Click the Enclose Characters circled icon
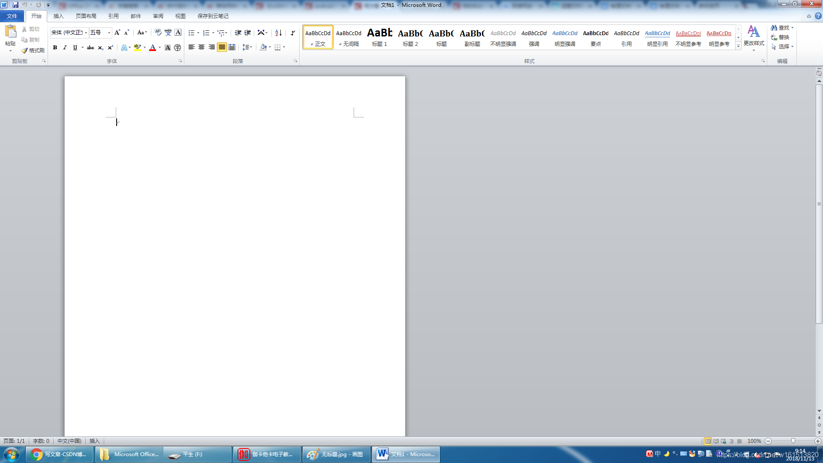This screenshot has width=823, height=463. [x=177, y=48]
